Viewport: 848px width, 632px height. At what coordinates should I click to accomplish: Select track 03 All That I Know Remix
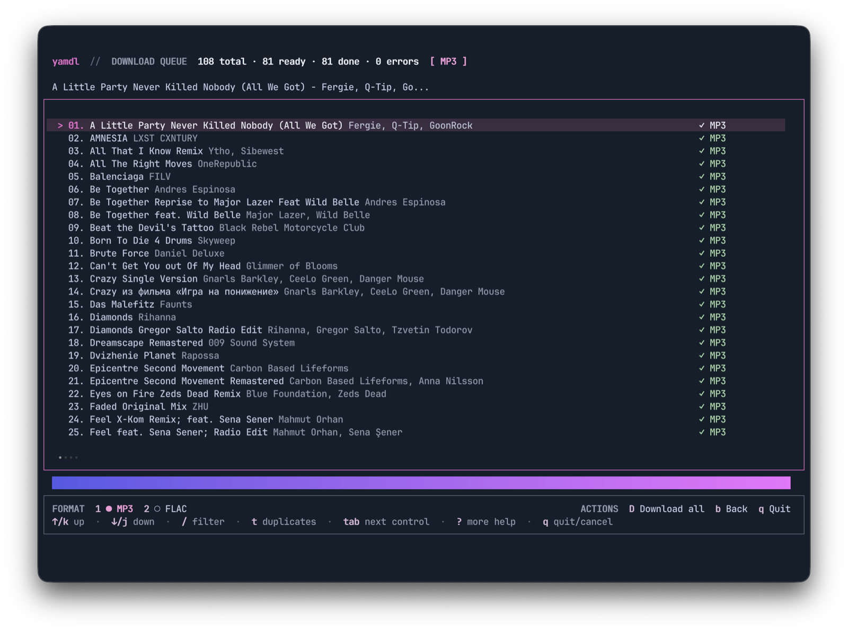pos(416,151)
